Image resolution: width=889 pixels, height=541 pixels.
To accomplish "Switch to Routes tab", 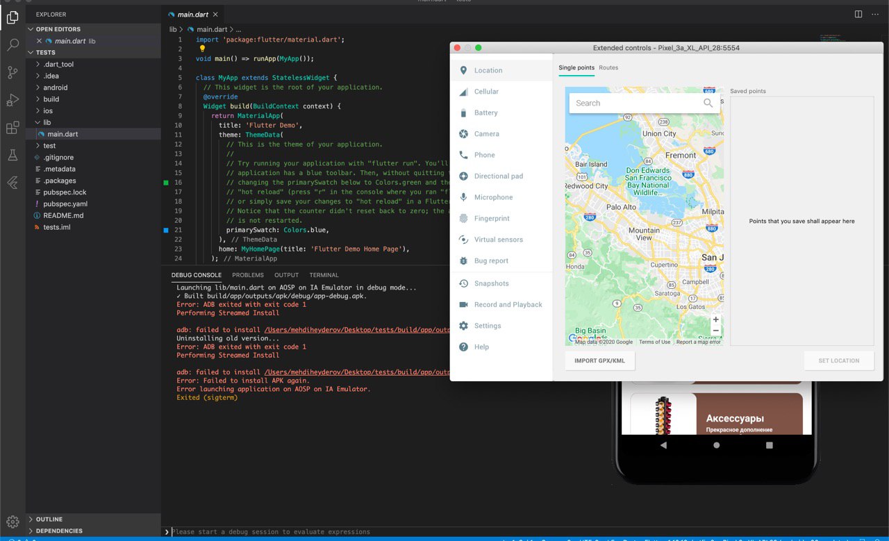I will point(608,67).
